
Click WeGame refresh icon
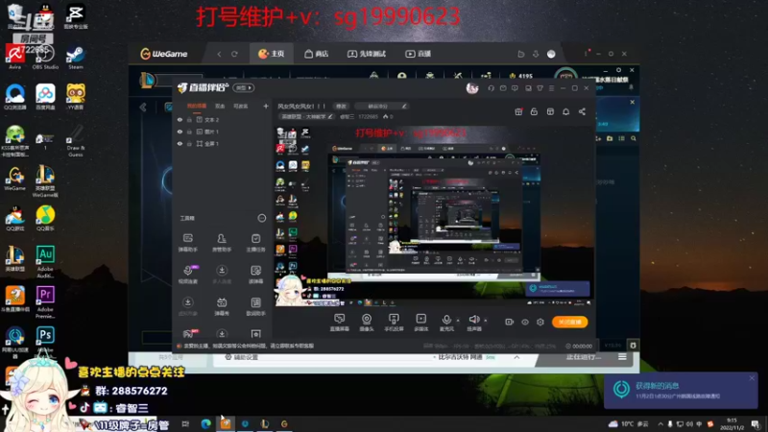click(x=234, y=54)
